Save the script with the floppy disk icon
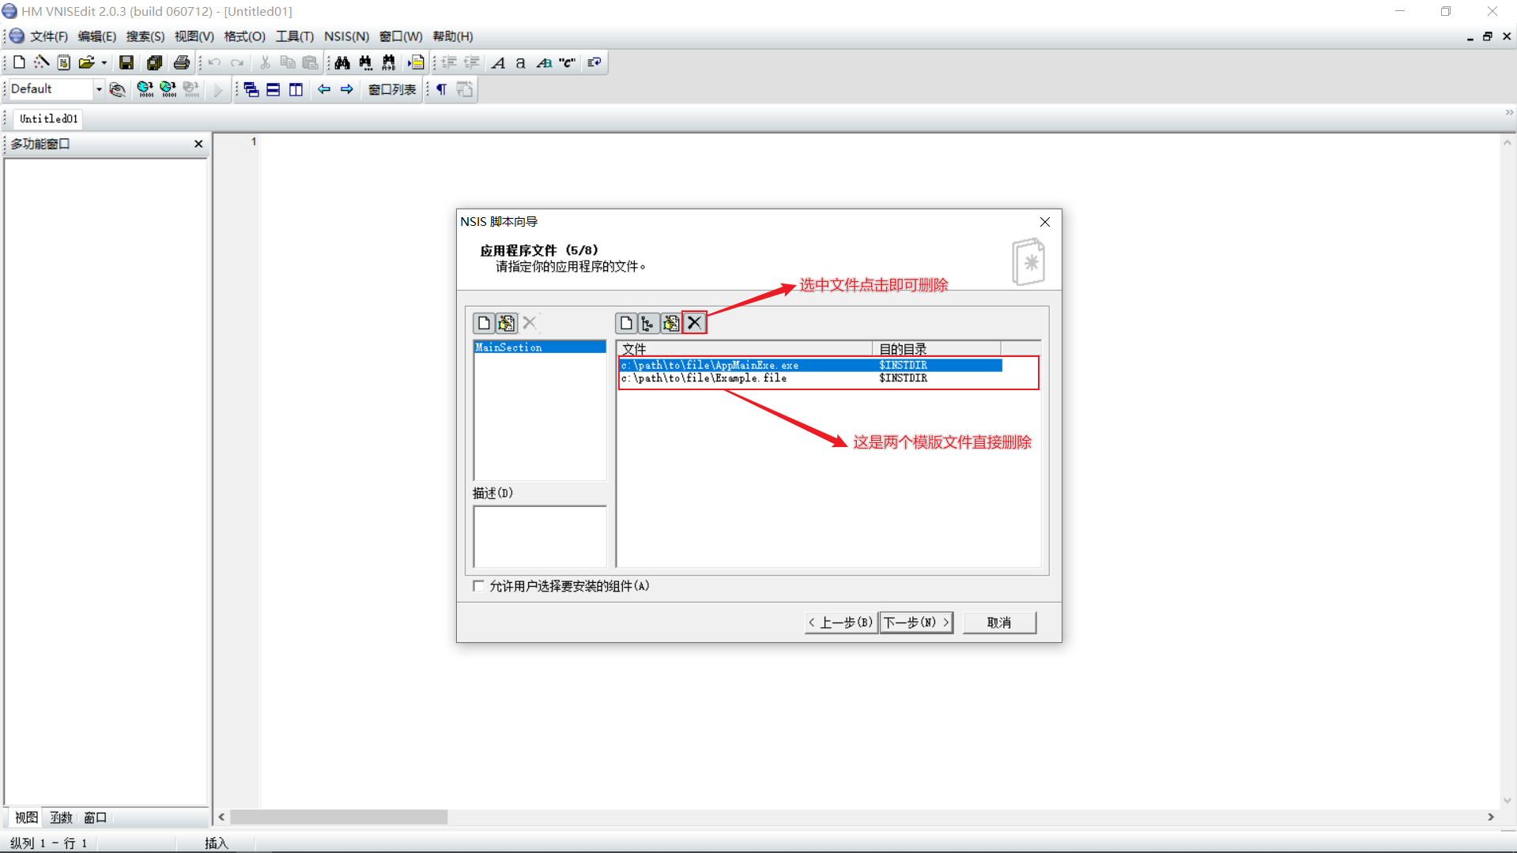 126,62
